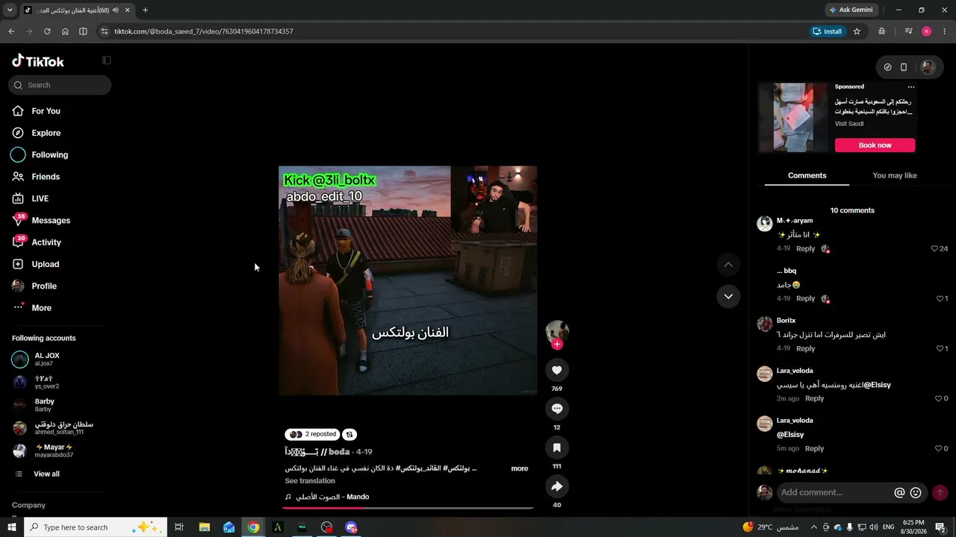
Task: Click the Install app button in address bar
Action: 828,31
